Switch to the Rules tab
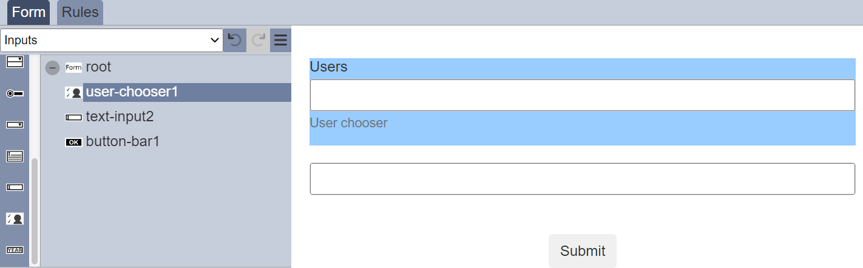 point(80,13)
